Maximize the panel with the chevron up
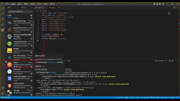Image resolution: width=180 pixels, height=101 pixels. tap(175, 61)
